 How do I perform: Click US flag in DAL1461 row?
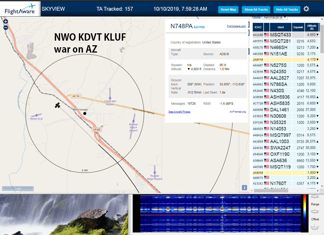tap(266, 109)
